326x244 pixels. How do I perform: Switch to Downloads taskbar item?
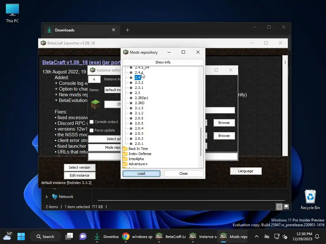click(x=106, y=236)
